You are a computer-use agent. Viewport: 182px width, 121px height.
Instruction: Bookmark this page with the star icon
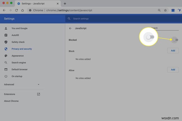[x=165, y=10]
